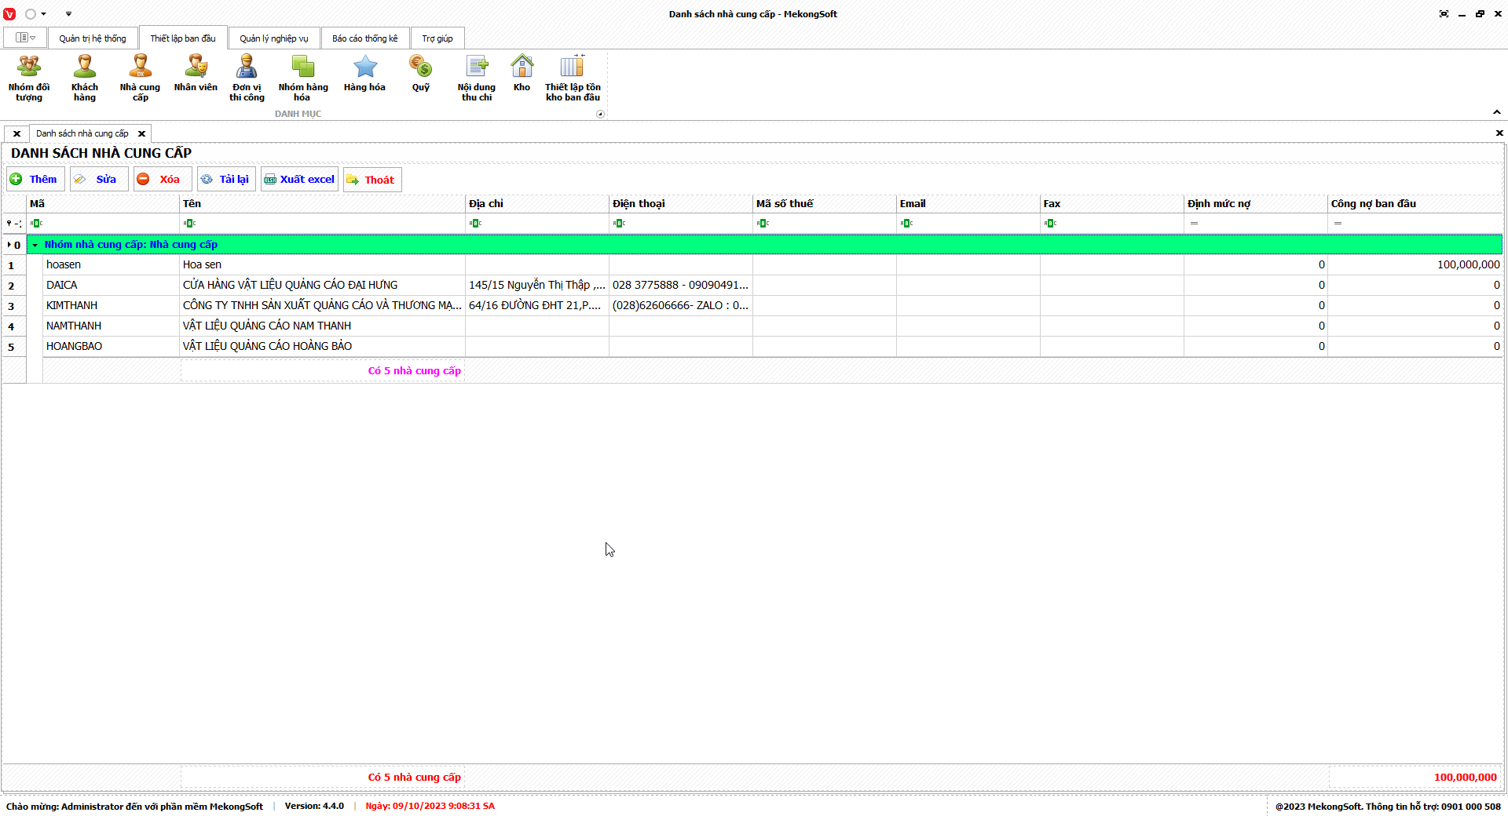
Task: Open the quick access toolbar dropdown arrow
Action: (68, 14)
